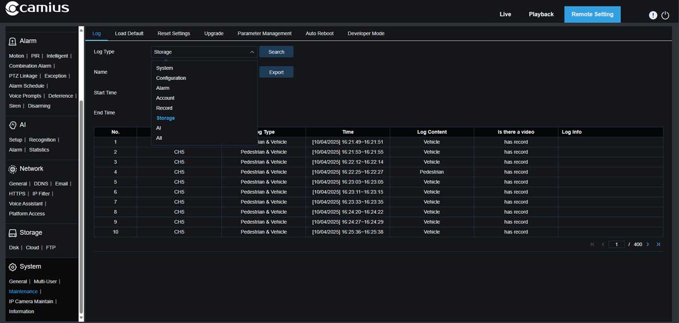Switch to the Log tab
This screenshot has height=323, width=679.
[x=97, y=33]
